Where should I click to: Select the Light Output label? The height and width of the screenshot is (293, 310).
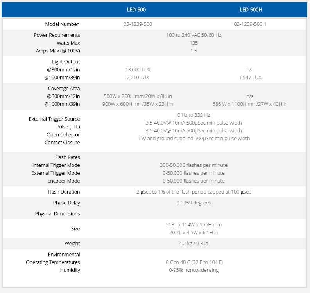[66, 62]
